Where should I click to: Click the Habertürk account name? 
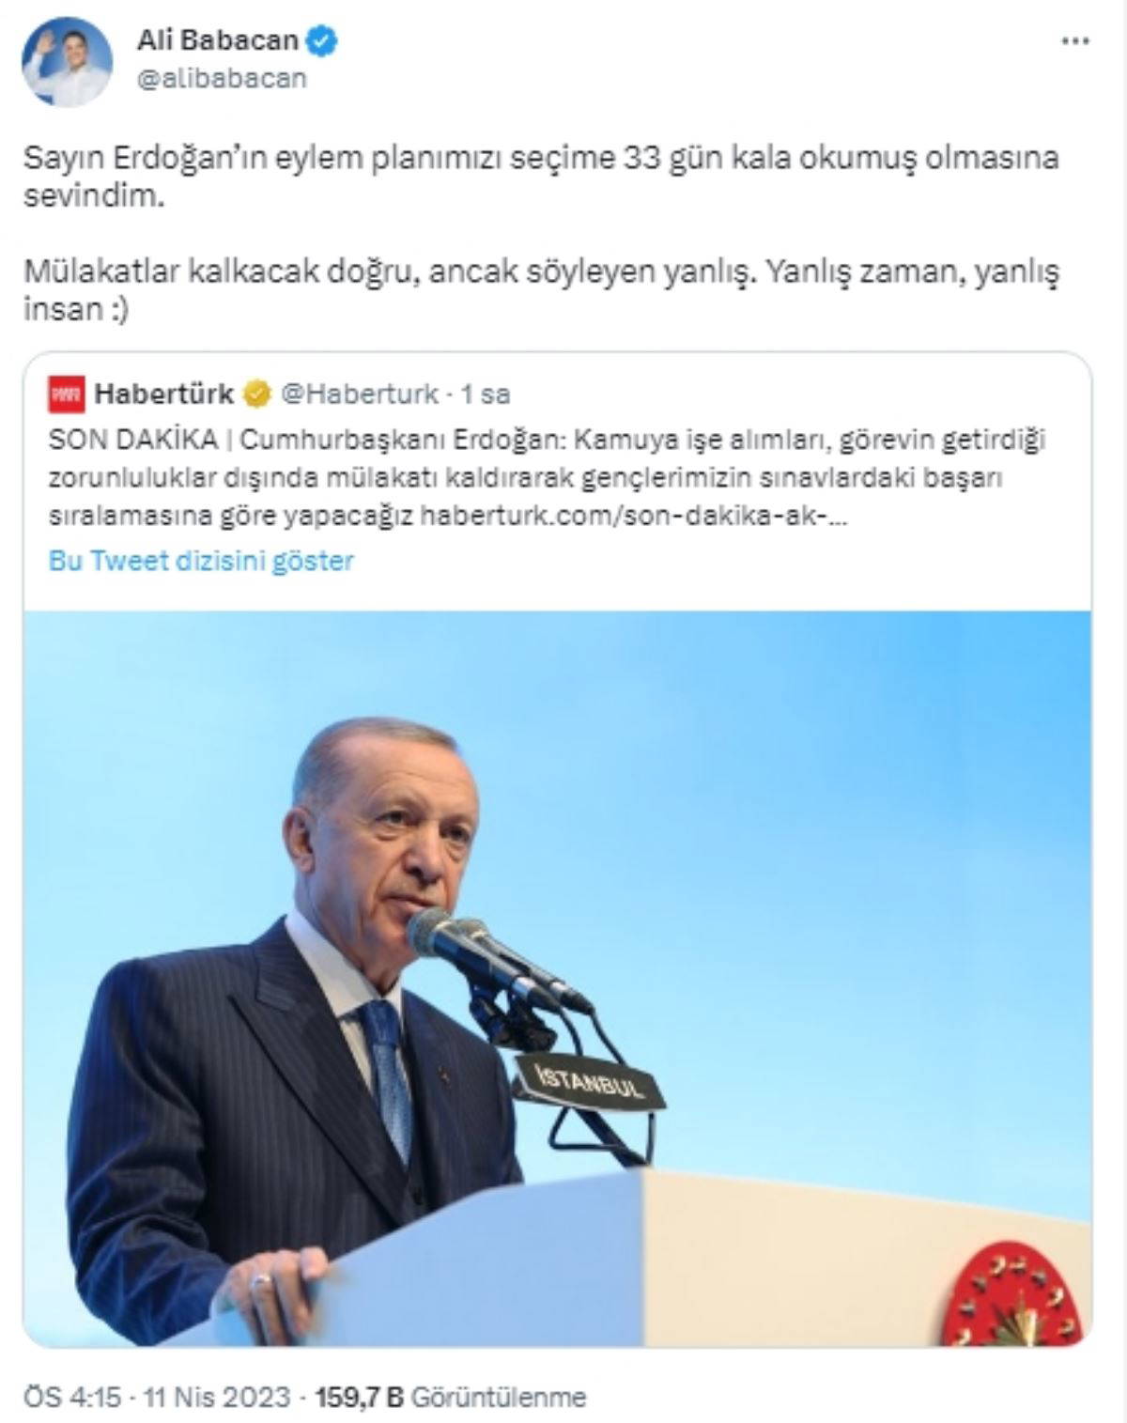click(x=163, y=394)
